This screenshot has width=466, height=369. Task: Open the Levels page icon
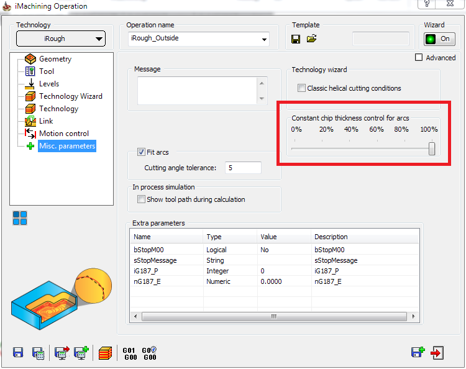click(30, 84)
